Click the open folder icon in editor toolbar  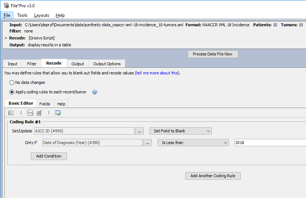coord(11,113)
